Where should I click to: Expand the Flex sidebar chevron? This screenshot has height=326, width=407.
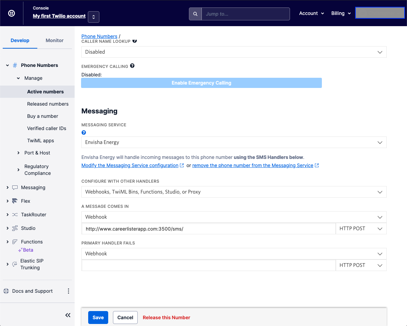point(7,201)
